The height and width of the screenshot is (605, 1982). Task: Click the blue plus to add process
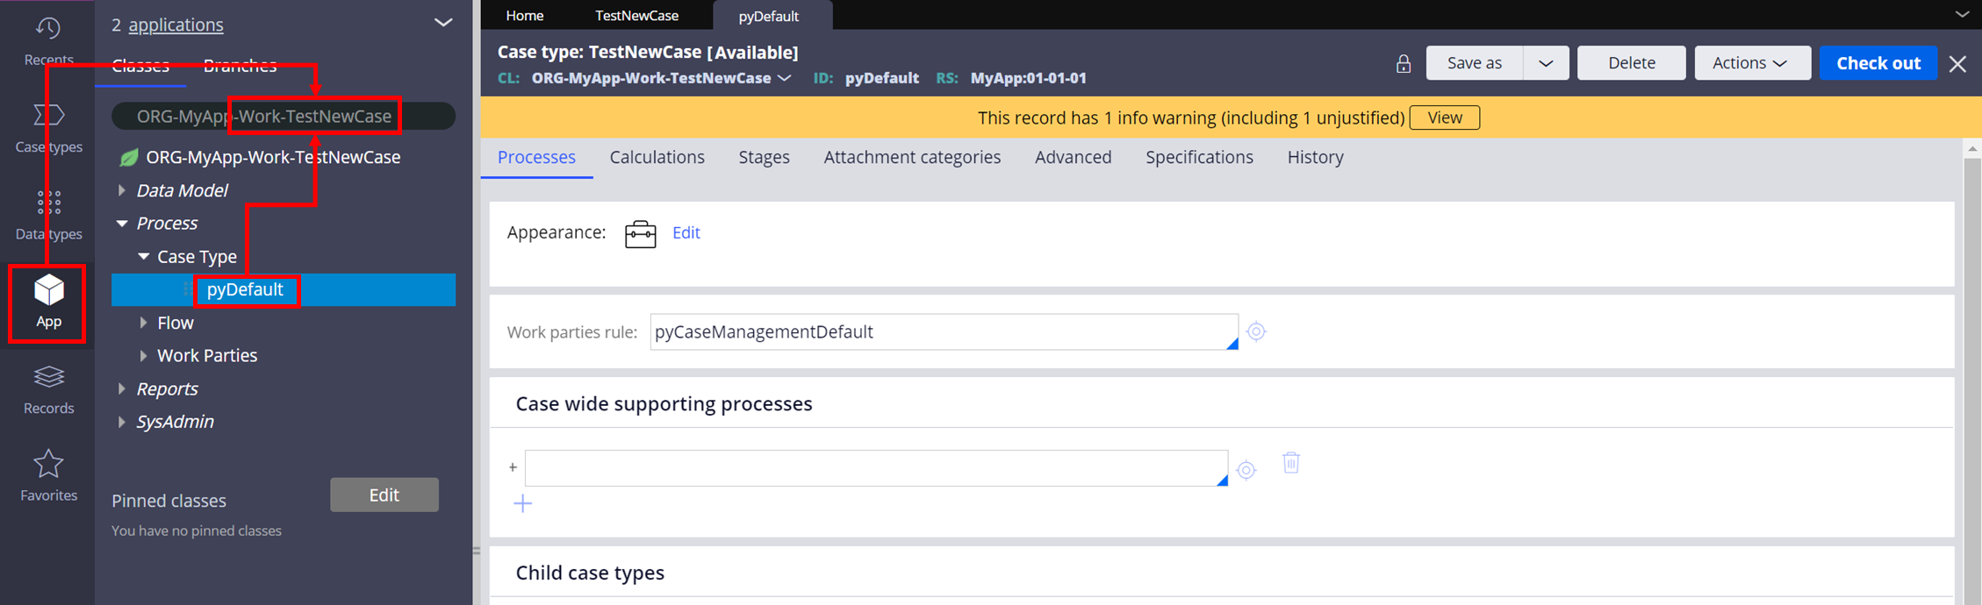(x=522, y=503)
